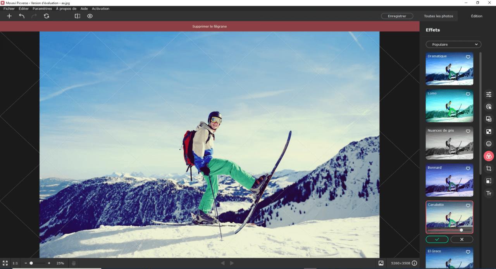
Task: Apply the Lomo effect thumbnail
Action: coord(449,106)
